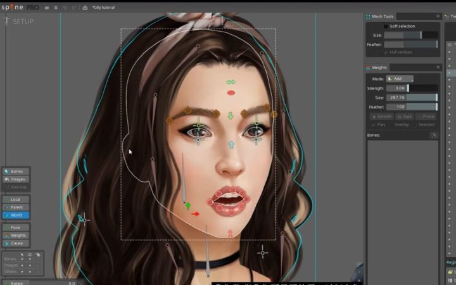This screenshot has height=285, width=456.
Task: Enable Soft selection checkbox
Action: point(386,26)
